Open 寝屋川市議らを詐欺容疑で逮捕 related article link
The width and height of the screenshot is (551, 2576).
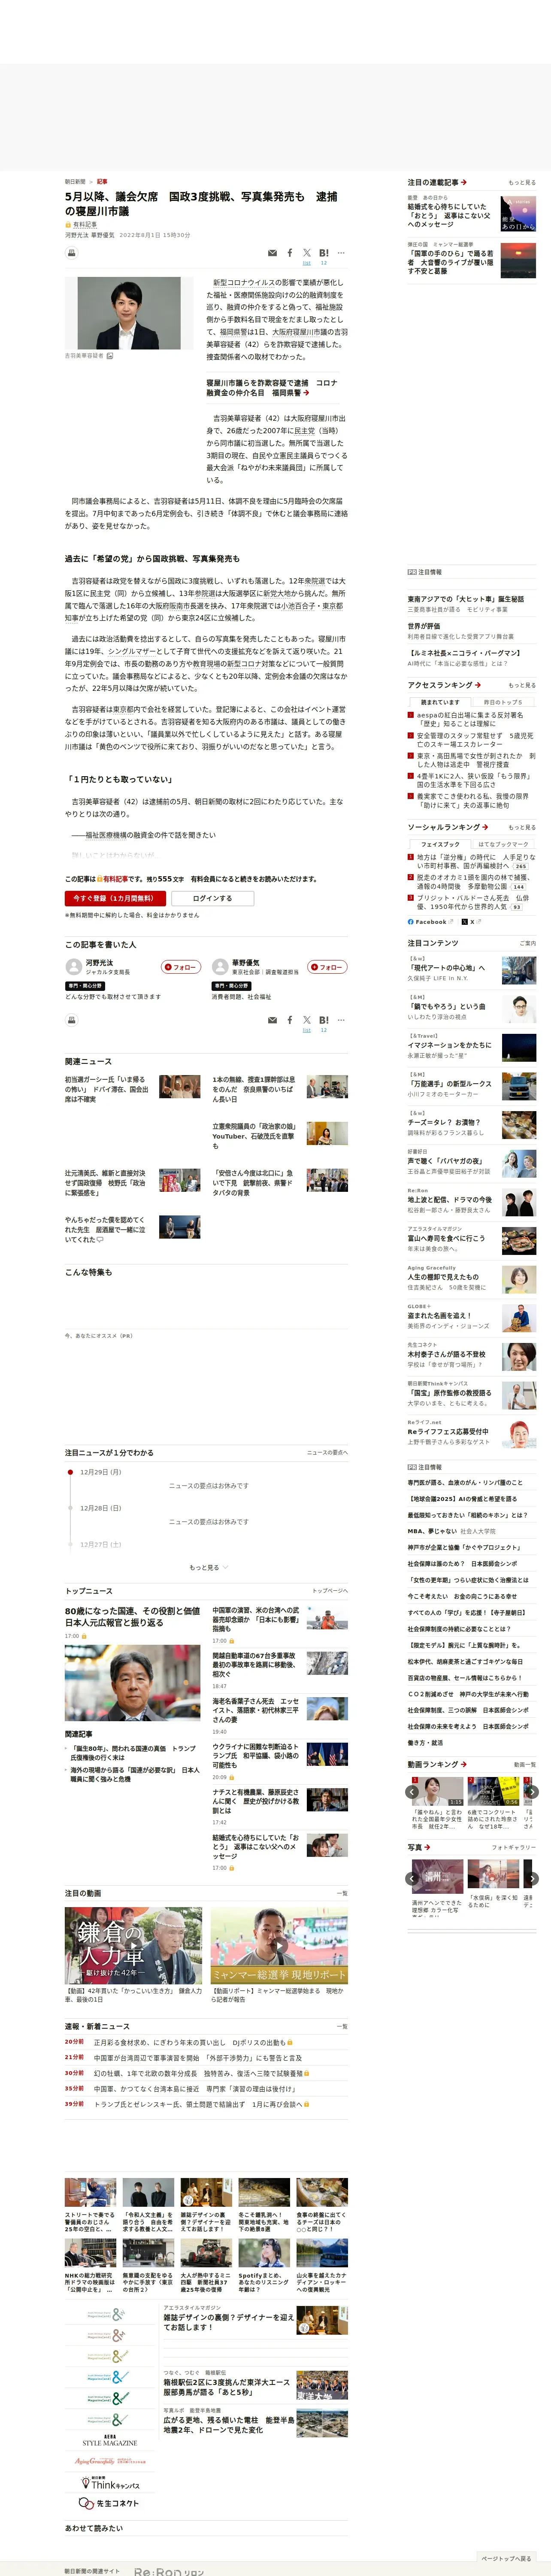(271, 388)
